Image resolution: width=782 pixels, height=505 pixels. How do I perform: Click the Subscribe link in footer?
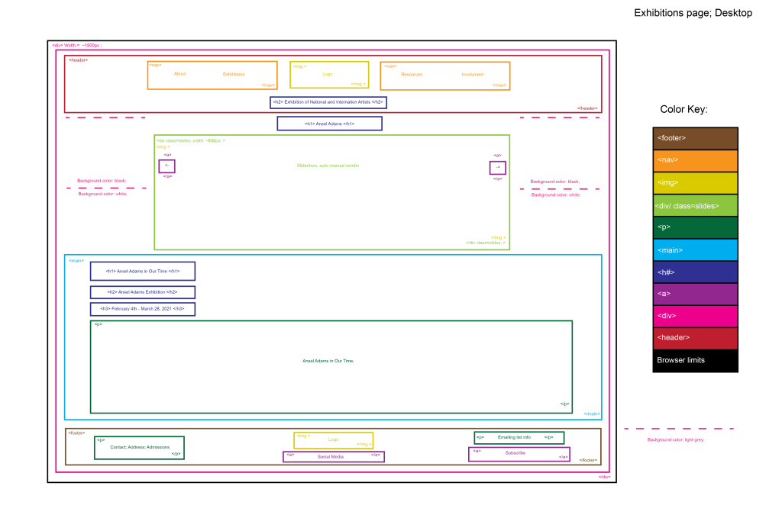tap(509, 454)
